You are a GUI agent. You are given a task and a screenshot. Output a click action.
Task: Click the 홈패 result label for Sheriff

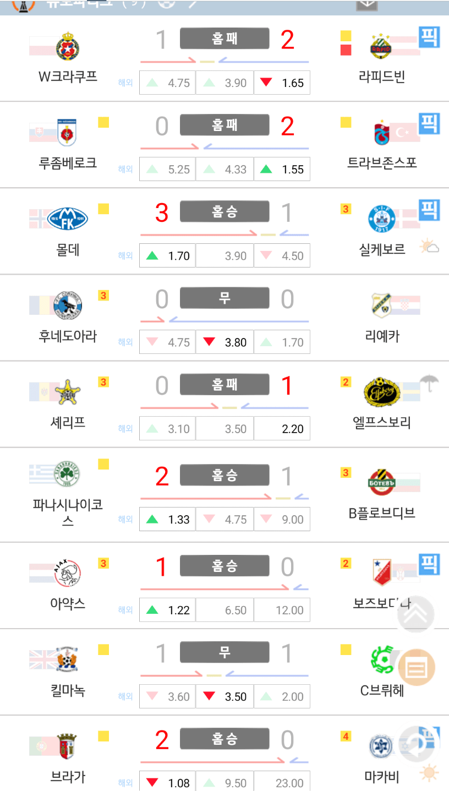point(225,384)
